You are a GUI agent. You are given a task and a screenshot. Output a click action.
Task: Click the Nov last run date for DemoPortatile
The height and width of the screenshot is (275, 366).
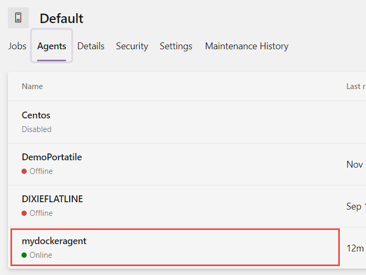[x=355, y=164]
